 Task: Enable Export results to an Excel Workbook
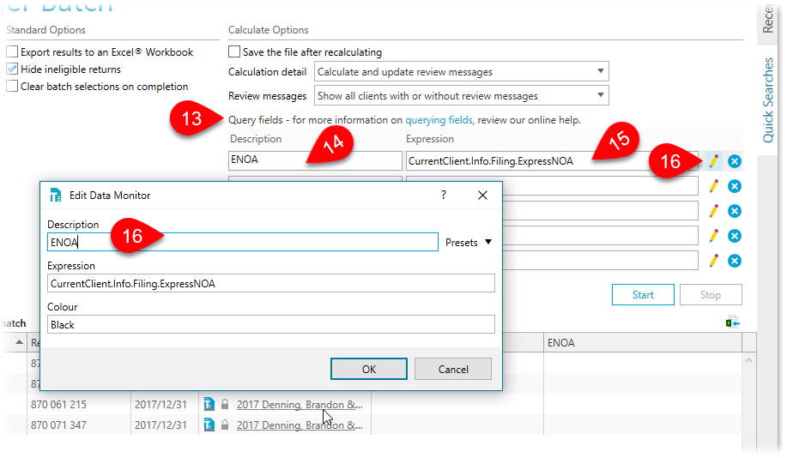[12, 51]
